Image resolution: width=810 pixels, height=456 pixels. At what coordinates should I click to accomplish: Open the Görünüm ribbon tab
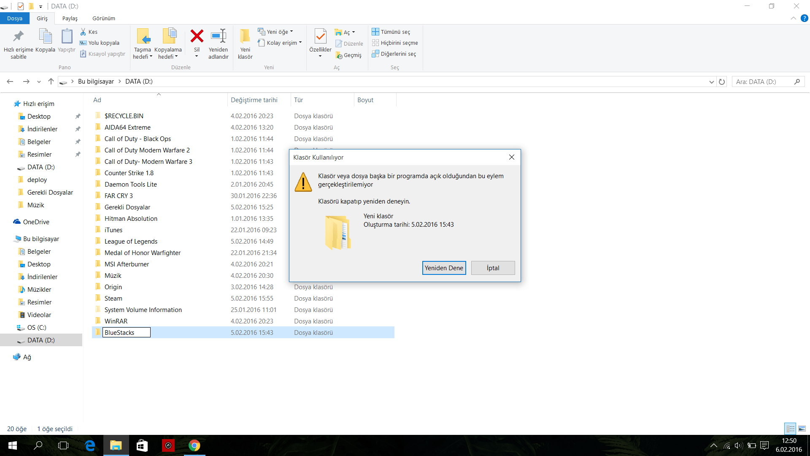(x=104, y=18)
